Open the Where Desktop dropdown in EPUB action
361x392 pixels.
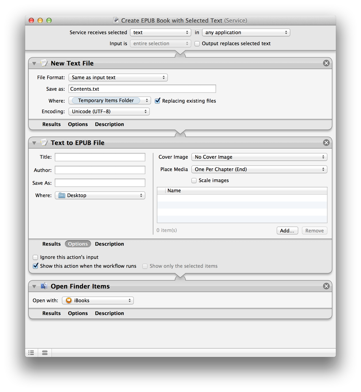100,195
